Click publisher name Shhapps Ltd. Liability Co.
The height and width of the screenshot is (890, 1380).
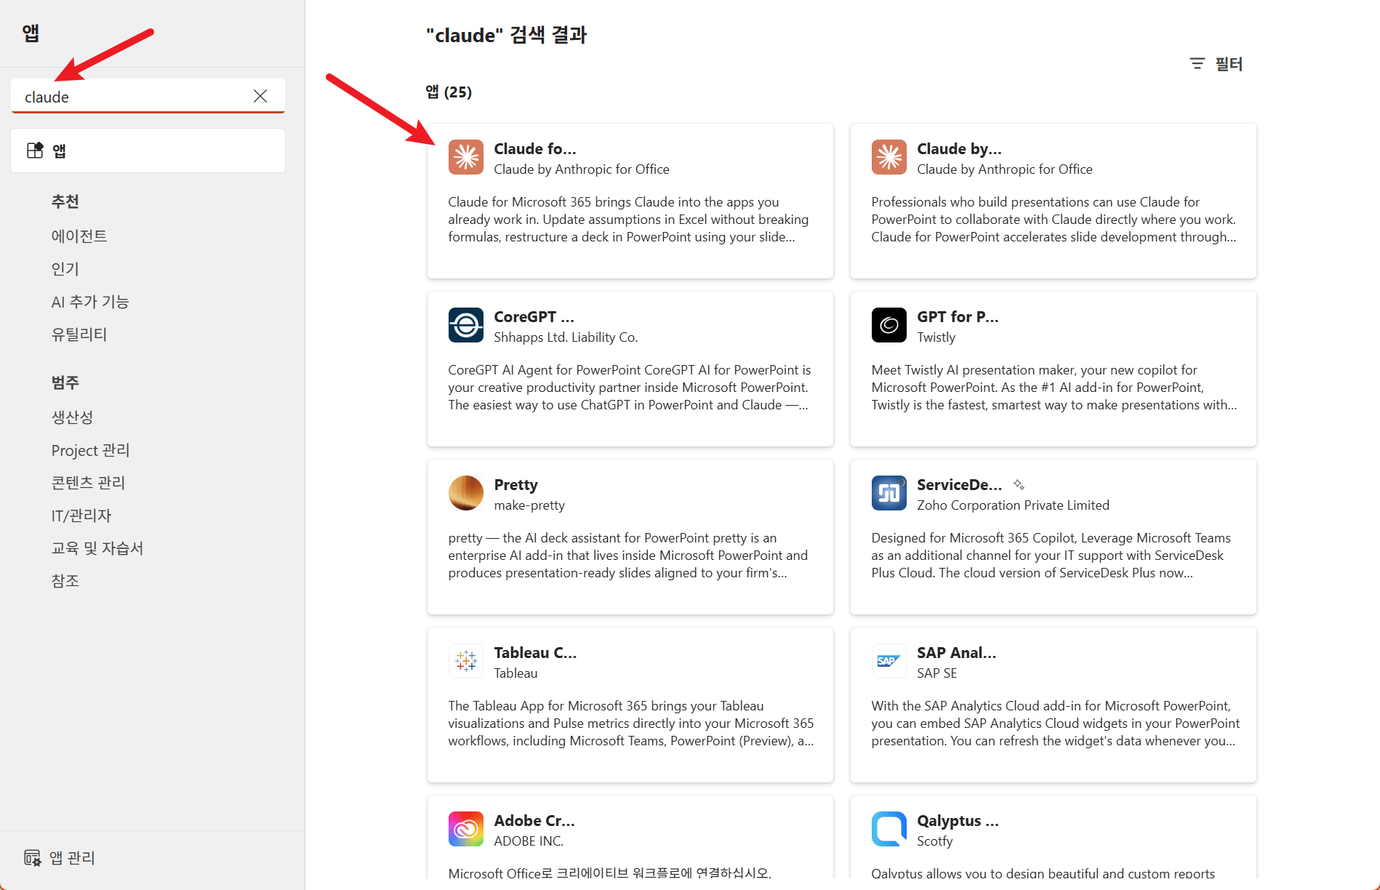click(x=566, y=337)
